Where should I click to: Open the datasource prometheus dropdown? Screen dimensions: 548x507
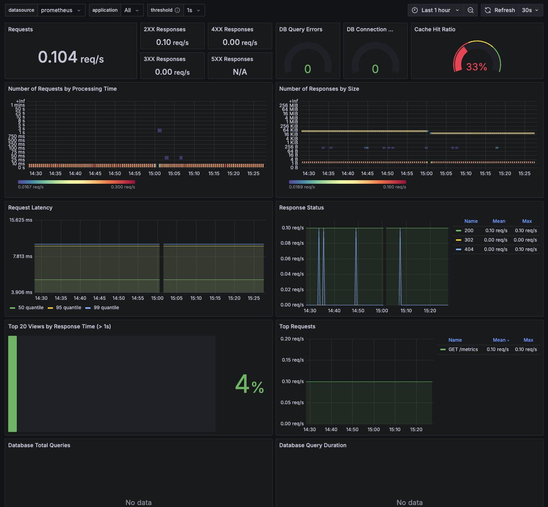point(61,10)
